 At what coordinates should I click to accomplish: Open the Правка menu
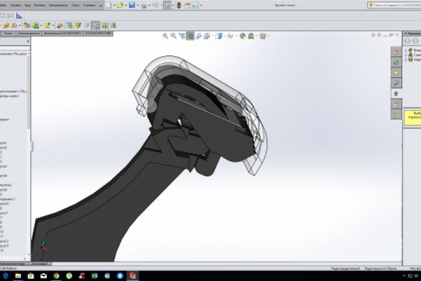[16, 5]
